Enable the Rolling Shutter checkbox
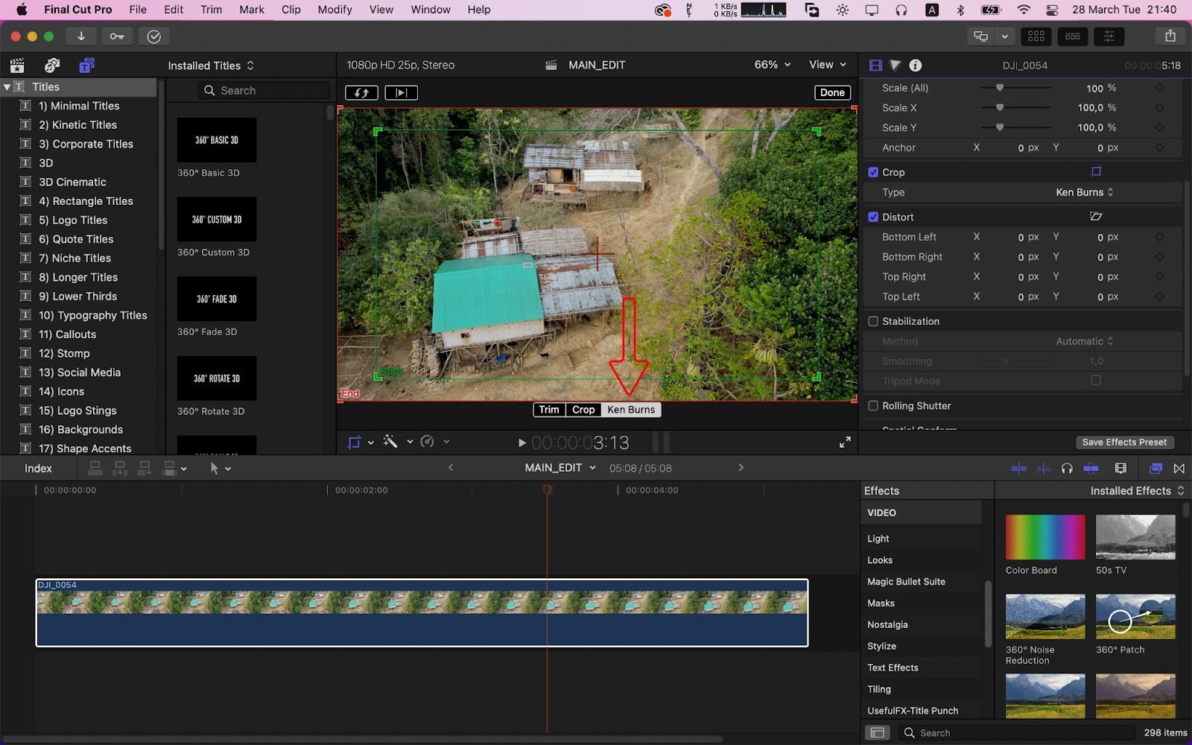The height and width of the screenshot is (745, 1192). [873, 406]
